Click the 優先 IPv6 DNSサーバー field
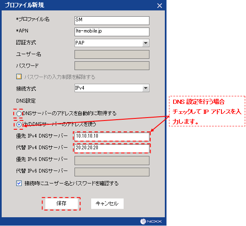The width and height of the screenshot is (246, 226). click(112, 161)
